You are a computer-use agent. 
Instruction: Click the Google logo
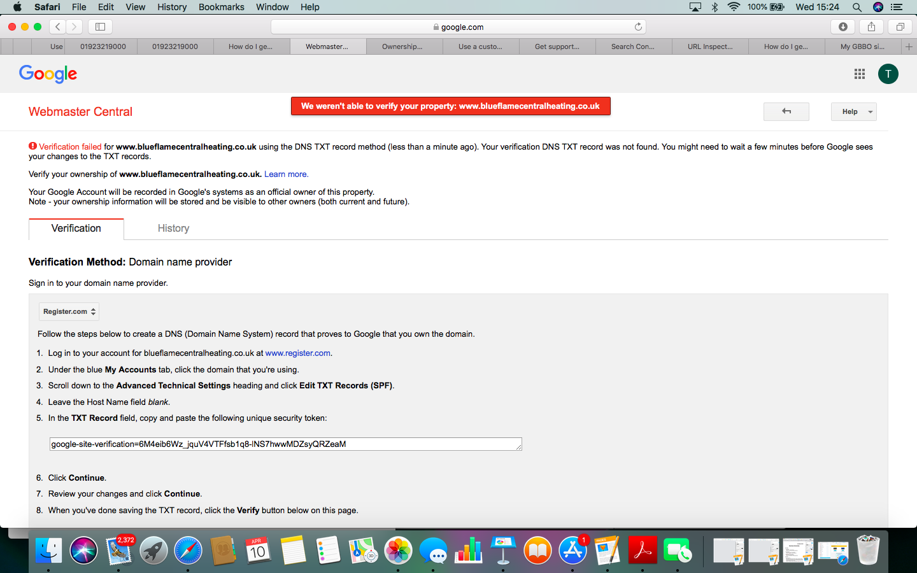[x=48, y=74]
